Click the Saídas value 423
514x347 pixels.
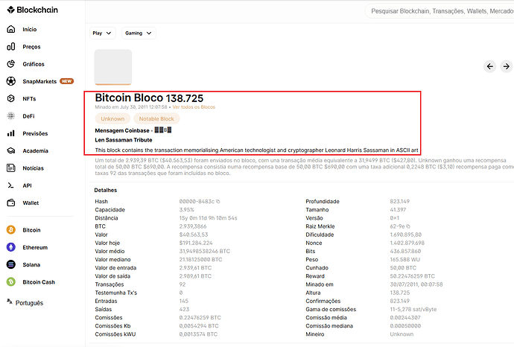pos(184,309)
